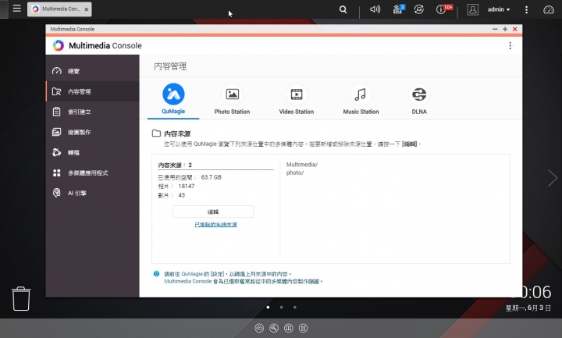Open 索引建立 indexing sidebar item
This screenshot has height=338, width=562.
92,112
